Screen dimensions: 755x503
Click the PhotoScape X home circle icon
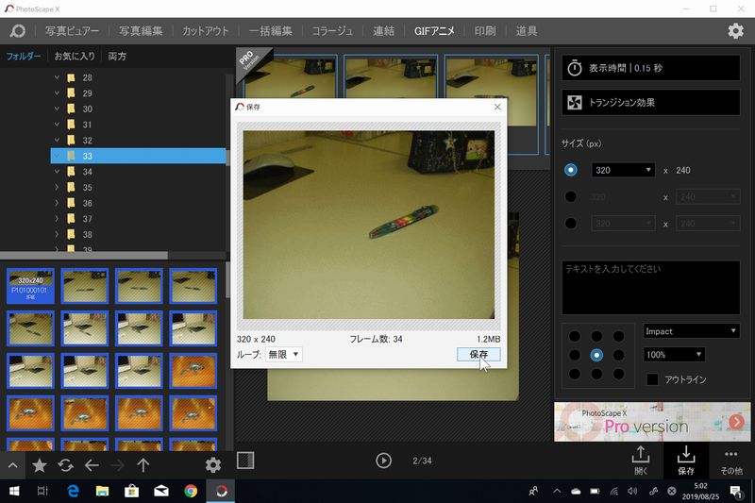pyautogui.click(x=17, y=31)
